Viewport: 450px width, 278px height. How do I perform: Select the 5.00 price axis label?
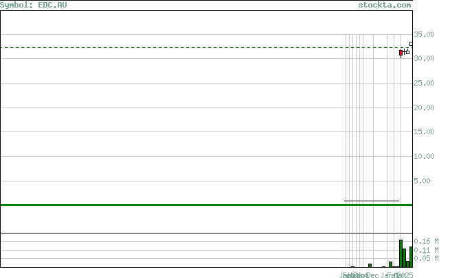tap(422, 181)
